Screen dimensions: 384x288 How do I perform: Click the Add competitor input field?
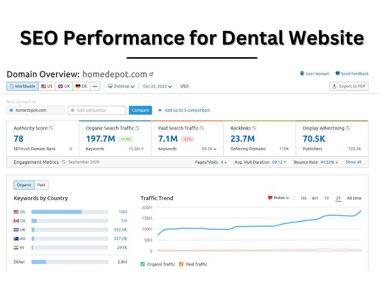[x=97, y=110]
